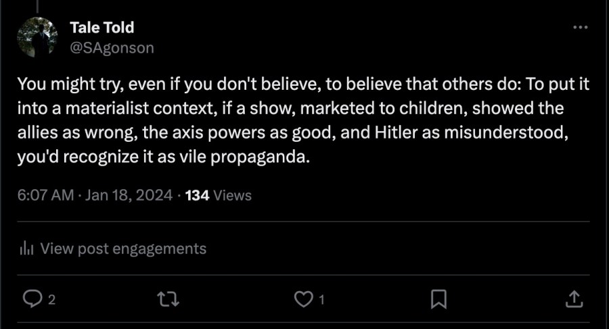Image resolution: width=609 pixels, height=329 pixels.
Task: Click the Views label beside 134
Action: pos(232,195)
